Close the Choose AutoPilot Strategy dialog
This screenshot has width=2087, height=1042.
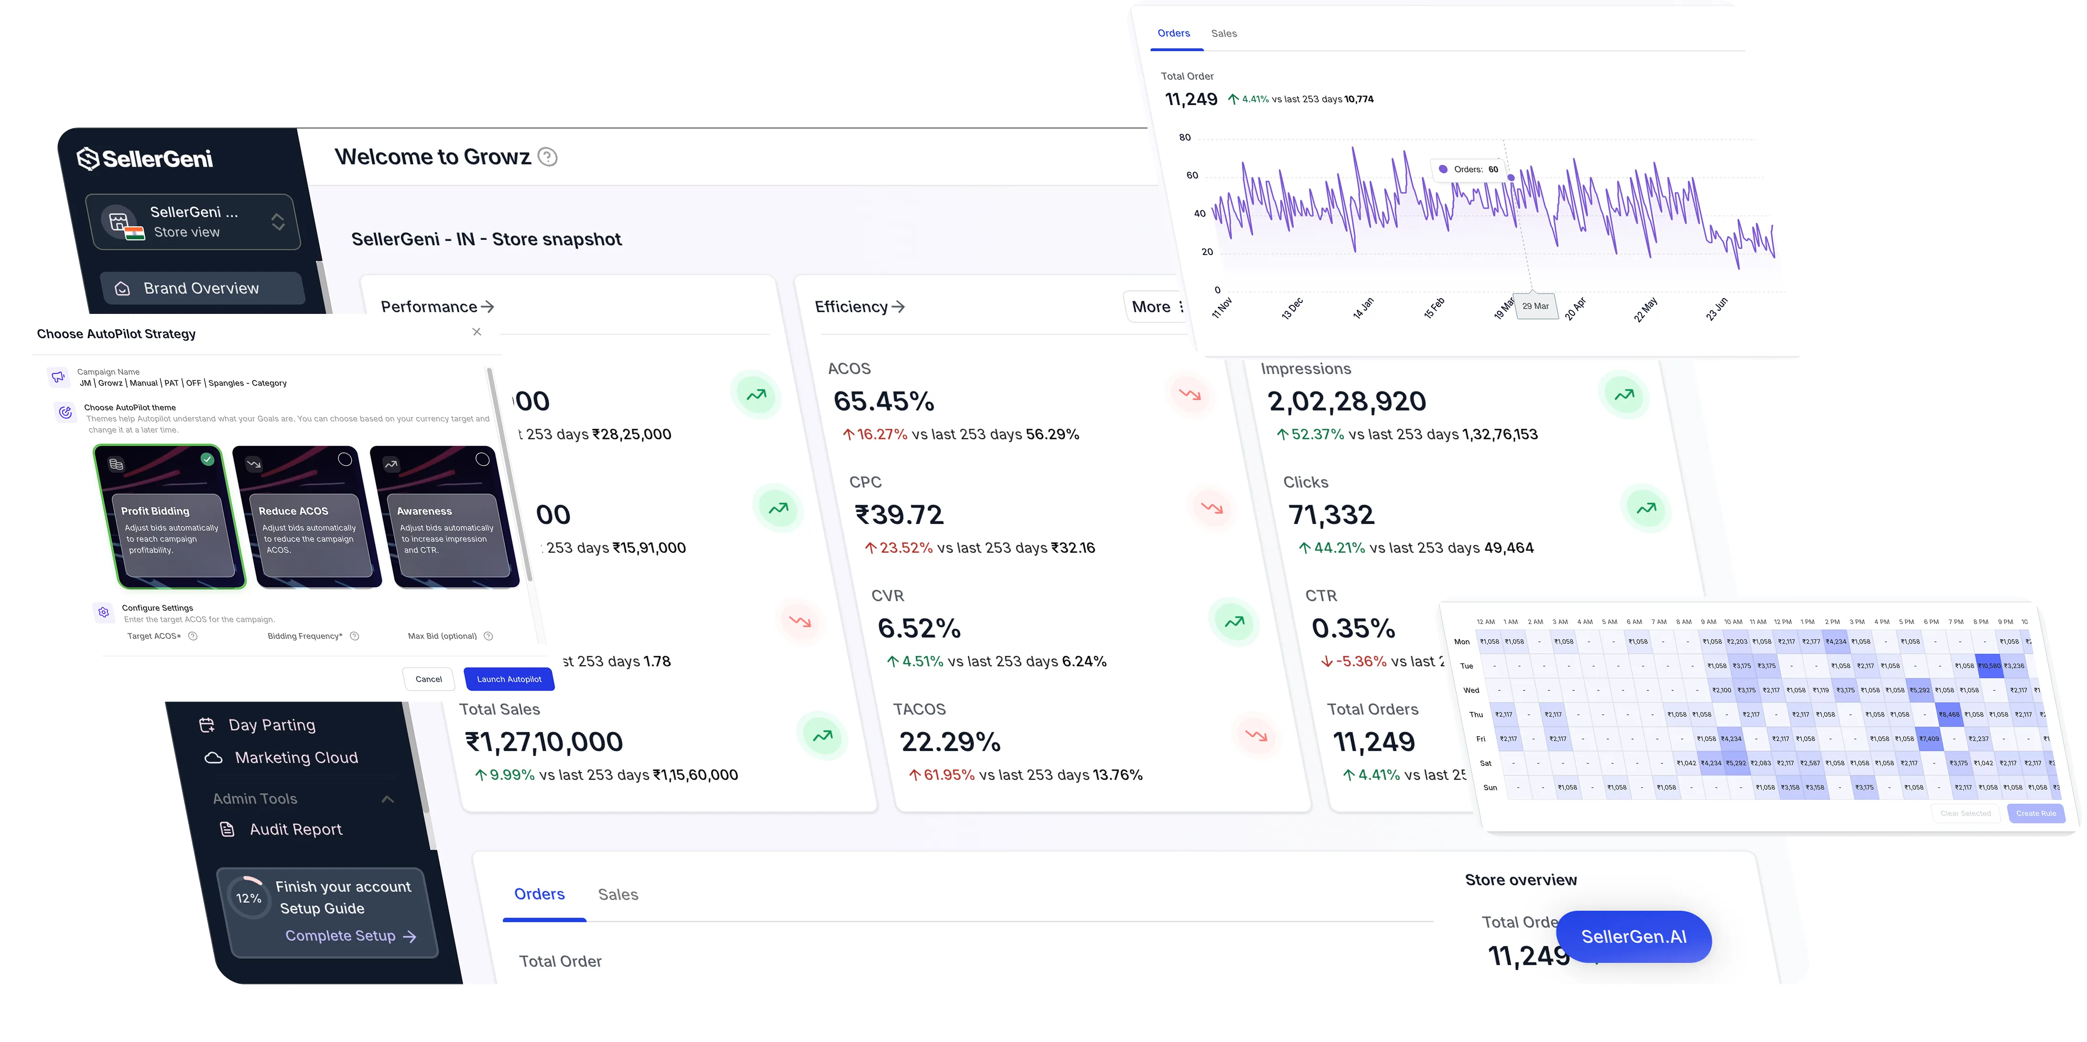(477, 332)
